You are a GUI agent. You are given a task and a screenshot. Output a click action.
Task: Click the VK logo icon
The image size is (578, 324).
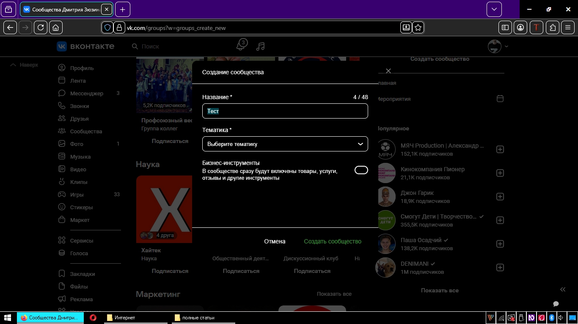pos(62,46)
